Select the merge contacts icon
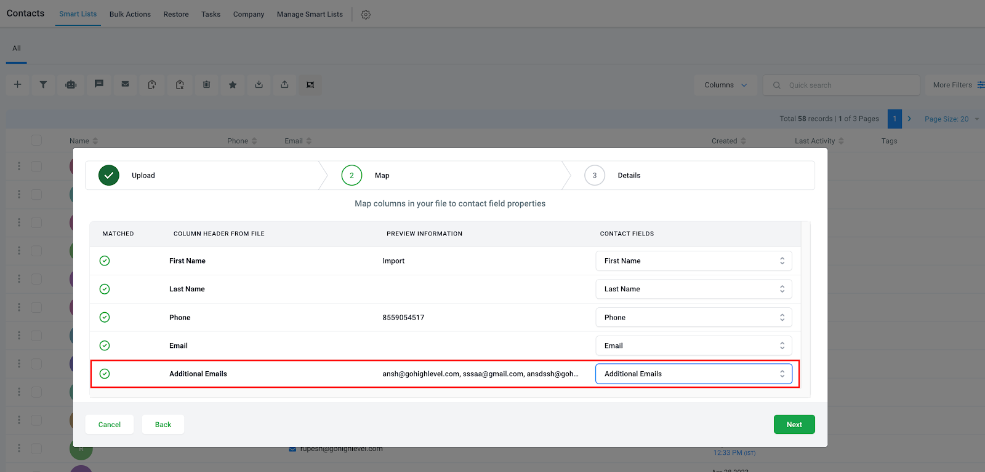 [310, 85]
